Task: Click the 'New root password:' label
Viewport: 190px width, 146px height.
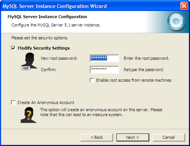Action: [59, 58]
